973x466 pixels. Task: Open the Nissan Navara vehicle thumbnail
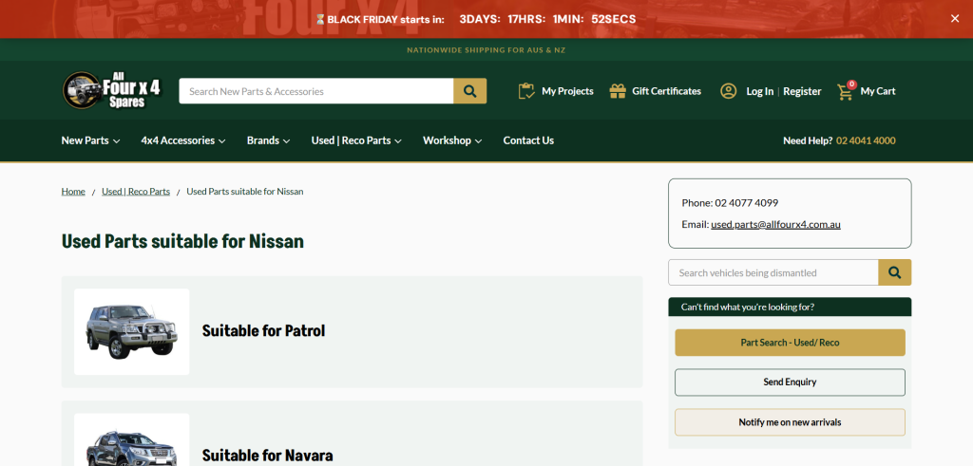[x=131, y=439]
